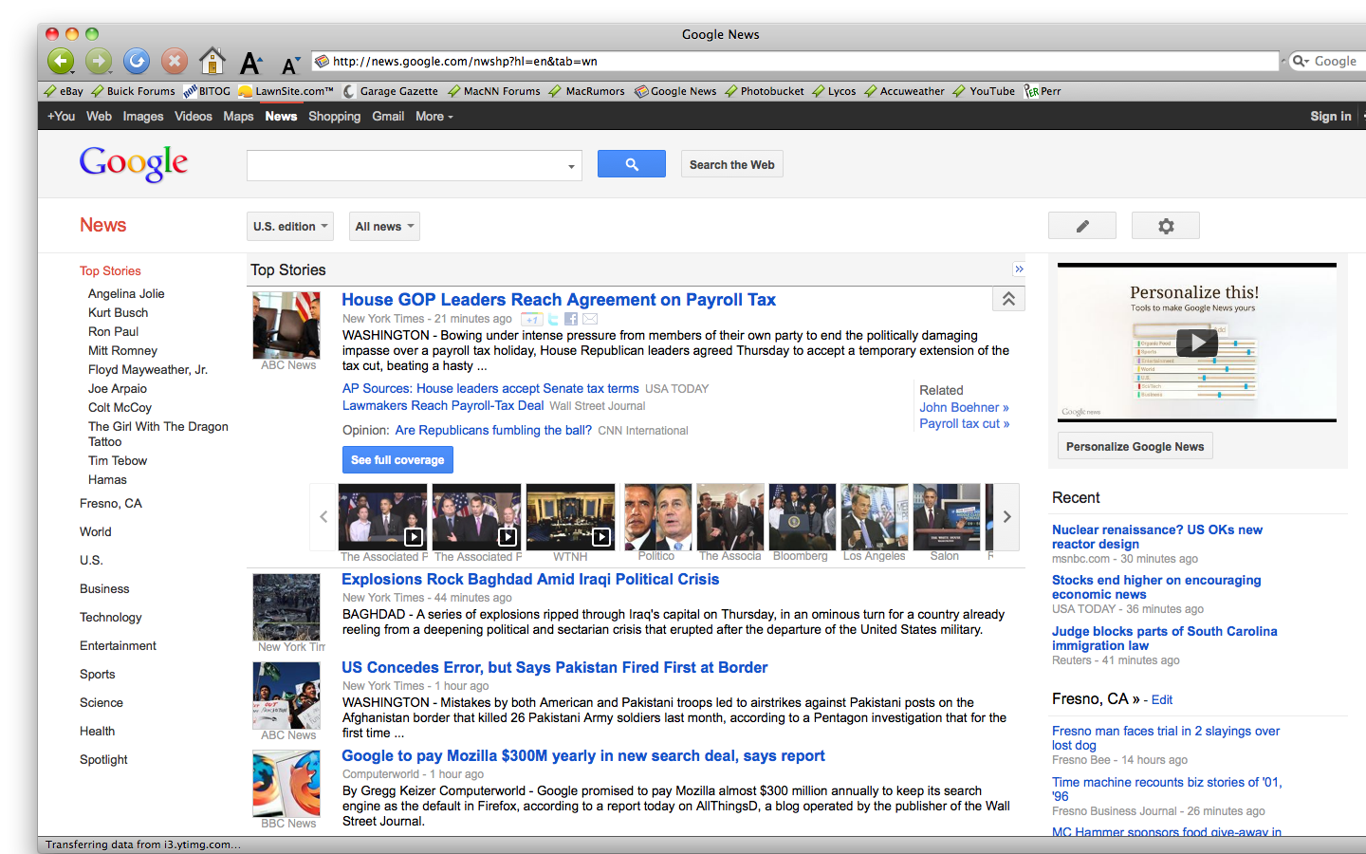Open the LawnSite.com bookmark

pos(286,91)
